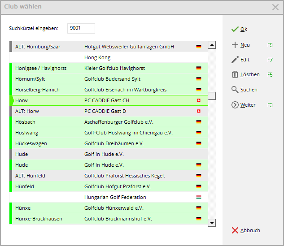
Task: Close the Club wählen dialog
Action: (275, 7)
